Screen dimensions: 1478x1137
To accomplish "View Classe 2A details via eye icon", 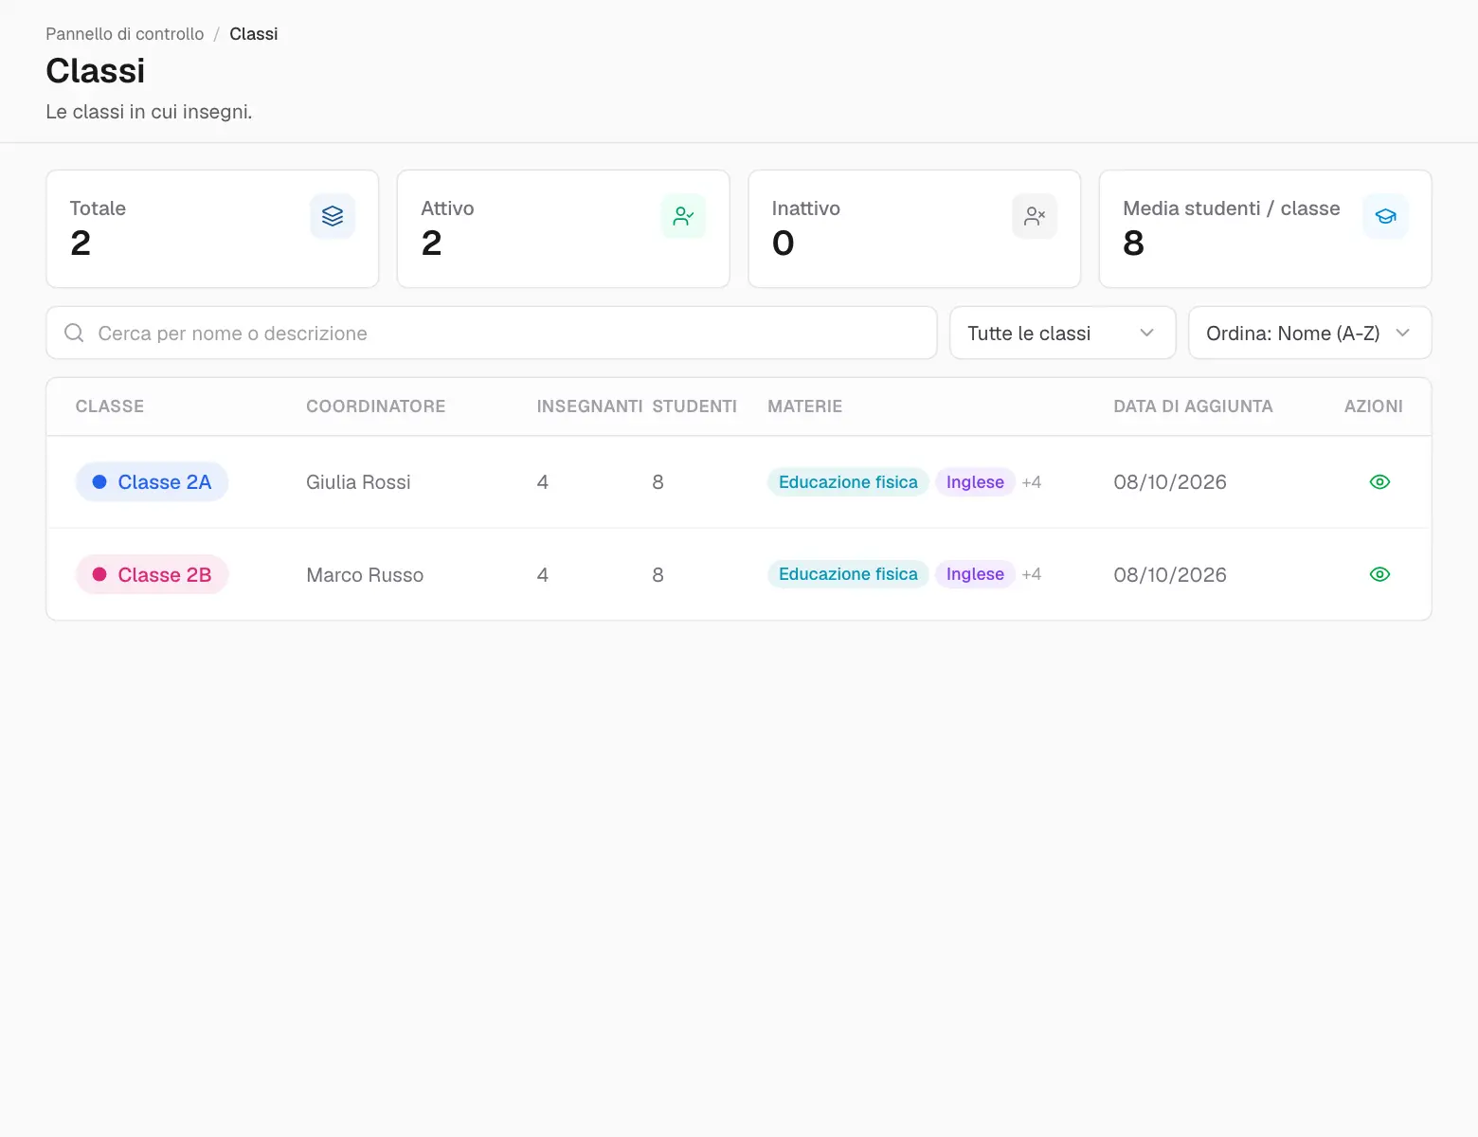I will click(x=1379, y=481).
